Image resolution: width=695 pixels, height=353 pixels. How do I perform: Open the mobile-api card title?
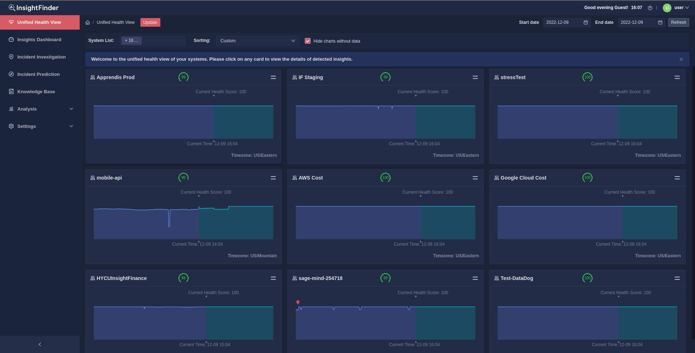(109, 178)
